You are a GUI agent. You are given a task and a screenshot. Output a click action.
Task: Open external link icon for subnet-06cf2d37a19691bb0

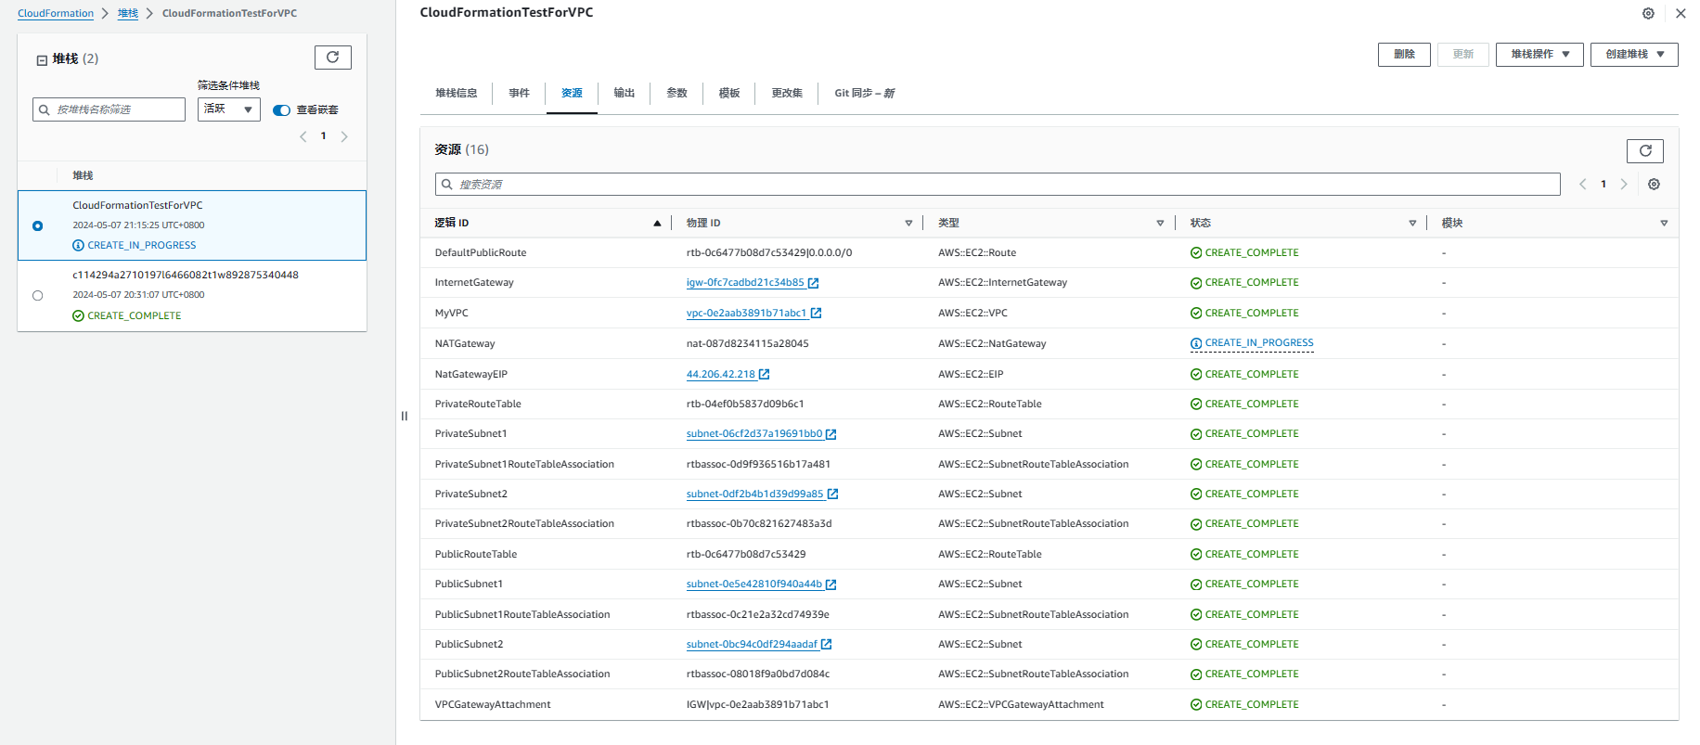831,434
